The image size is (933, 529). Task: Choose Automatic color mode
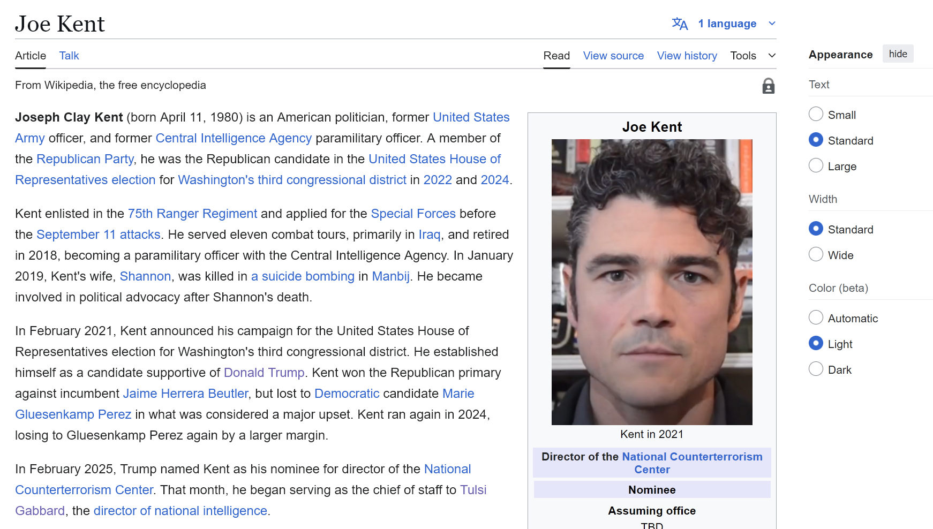point(816,318)
